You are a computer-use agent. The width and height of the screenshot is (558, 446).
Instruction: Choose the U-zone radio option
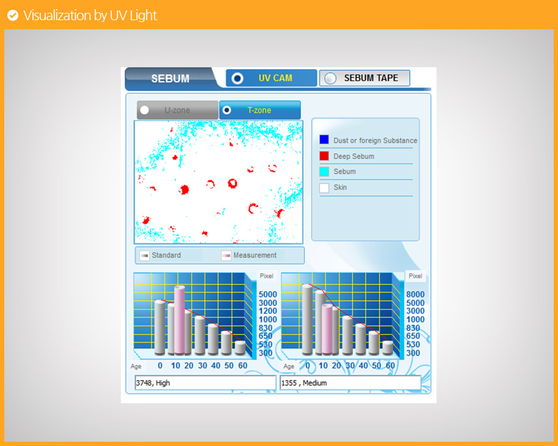145,111
